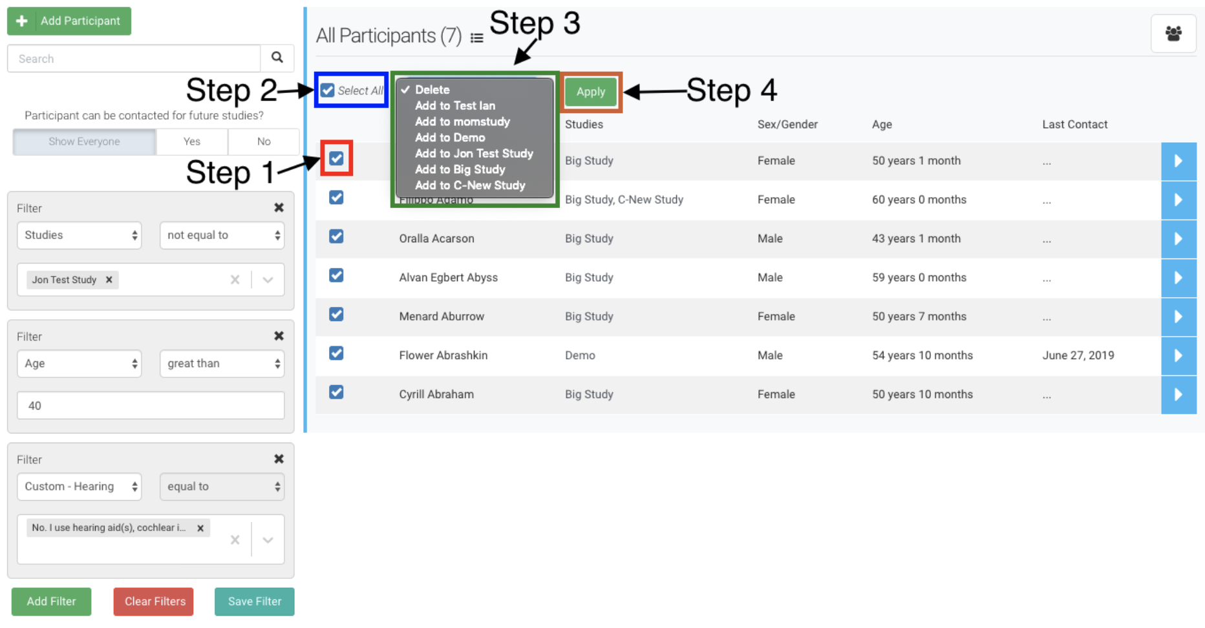Click the Age value input field

click(x=151, y=406)
